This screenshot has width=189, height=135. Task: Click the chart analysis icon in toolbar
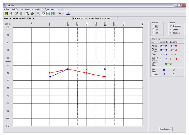click(x=68, y=13)
